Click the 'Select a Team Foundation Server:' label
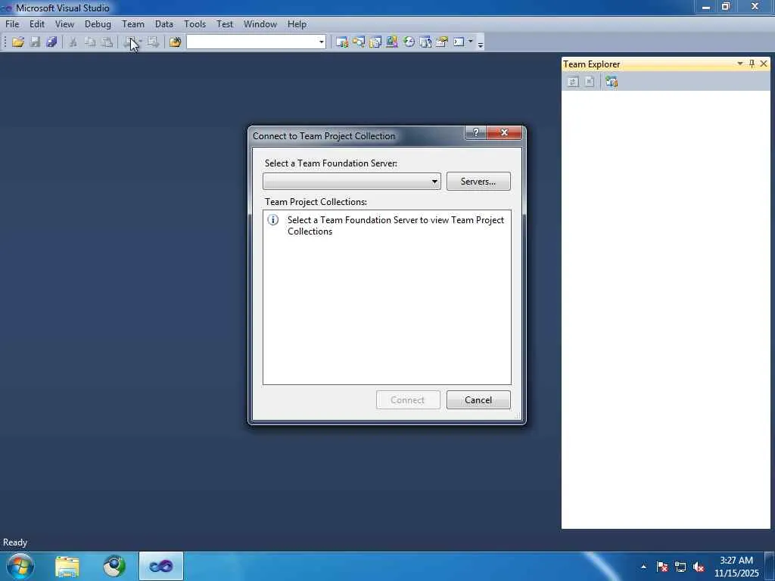The width and height of the screenshot is (775, 581). pos(331,163)
